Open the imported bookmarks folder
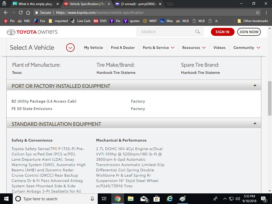The height and width of the screenshot is (204, 272). 58,21
